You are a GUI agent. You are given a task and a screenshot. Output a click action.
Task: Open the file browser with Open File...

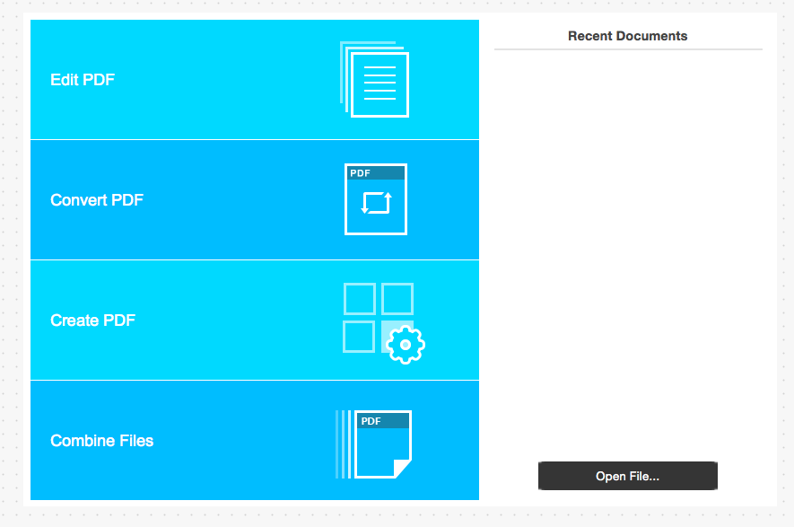tap(627, 476)
